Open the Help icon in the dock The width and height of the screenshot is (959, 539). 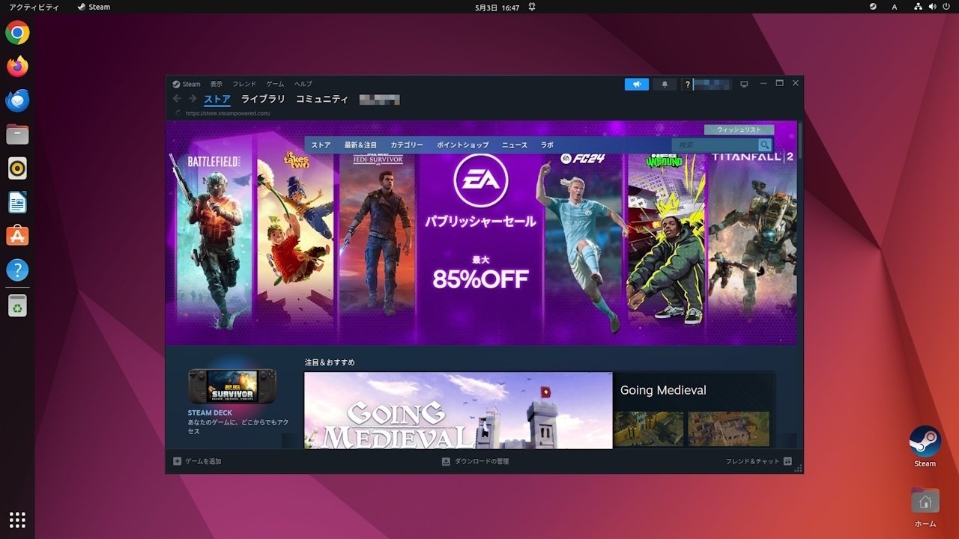[17, 270]
